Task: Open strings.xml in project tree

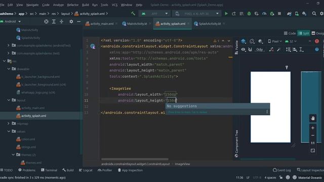Action: point(28,147)
